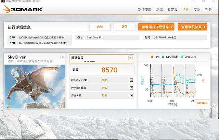Screen dimensions: 219x140
Task: Click the Graphics 测试 1 section in the chart
Action: pos(156,81)
